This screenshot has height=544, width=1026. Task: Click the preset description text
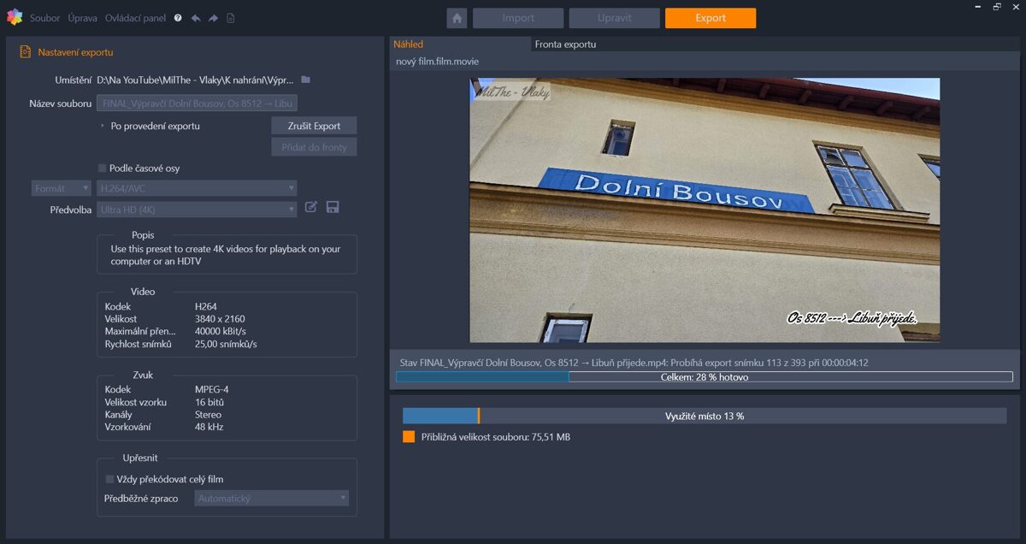tap(226, 255)
